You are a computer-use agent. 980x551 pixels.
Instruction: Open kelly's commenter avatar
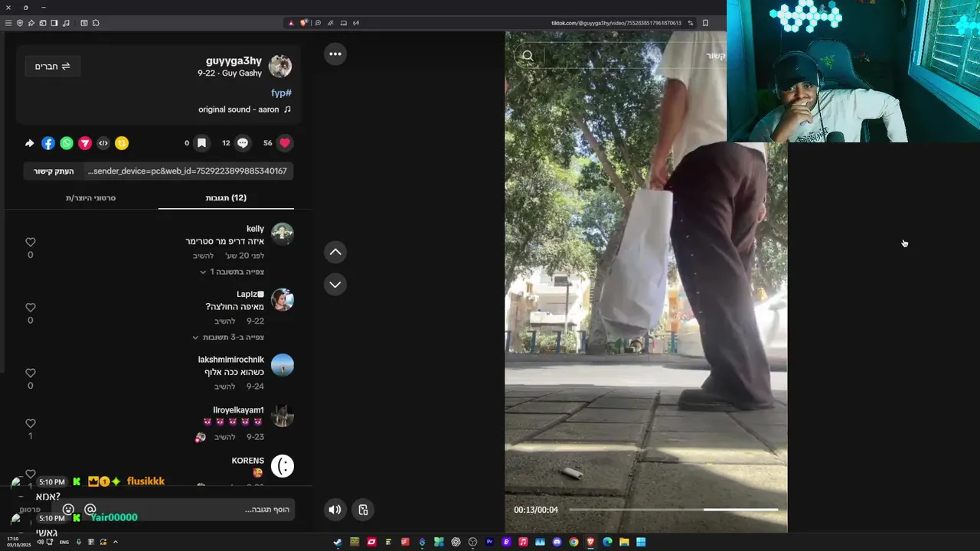tap(283, 233)
